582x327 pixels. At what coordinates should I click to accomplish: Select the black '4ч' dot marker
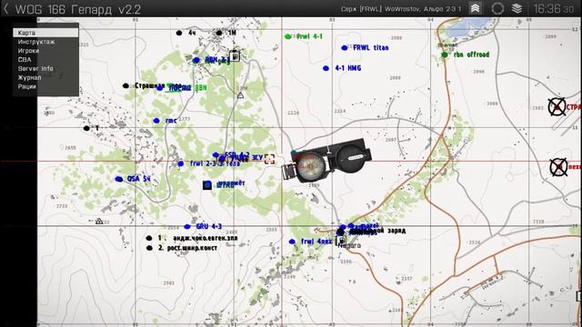coord(179,33)
